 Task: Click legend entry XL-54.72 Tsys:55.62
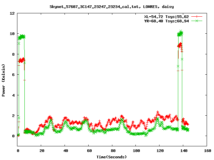click(167, 17)
